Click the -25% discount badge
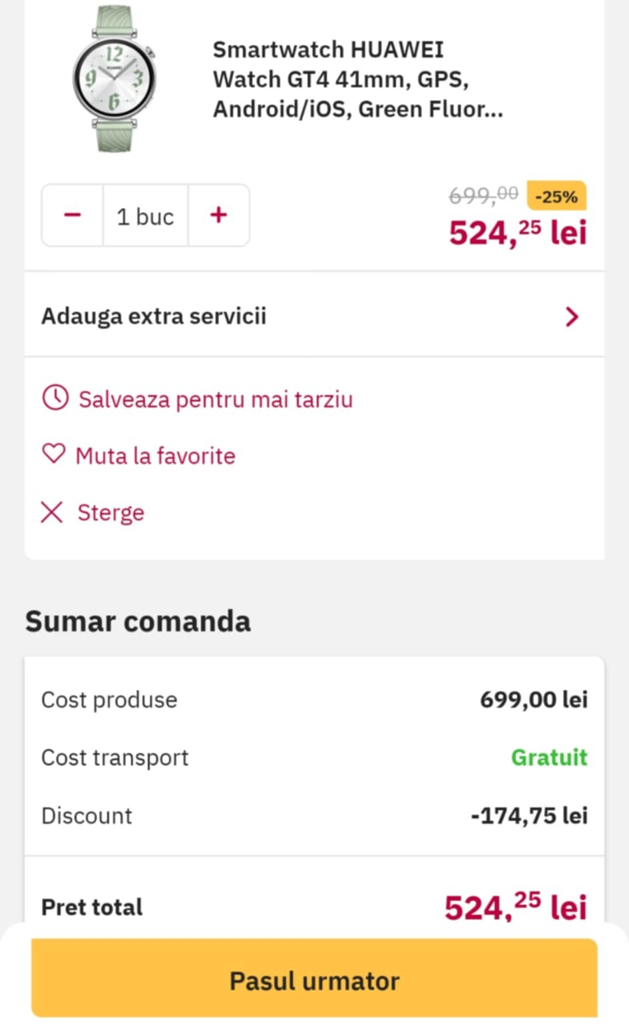The image size is (629, 1028). (x=556, y=197)
